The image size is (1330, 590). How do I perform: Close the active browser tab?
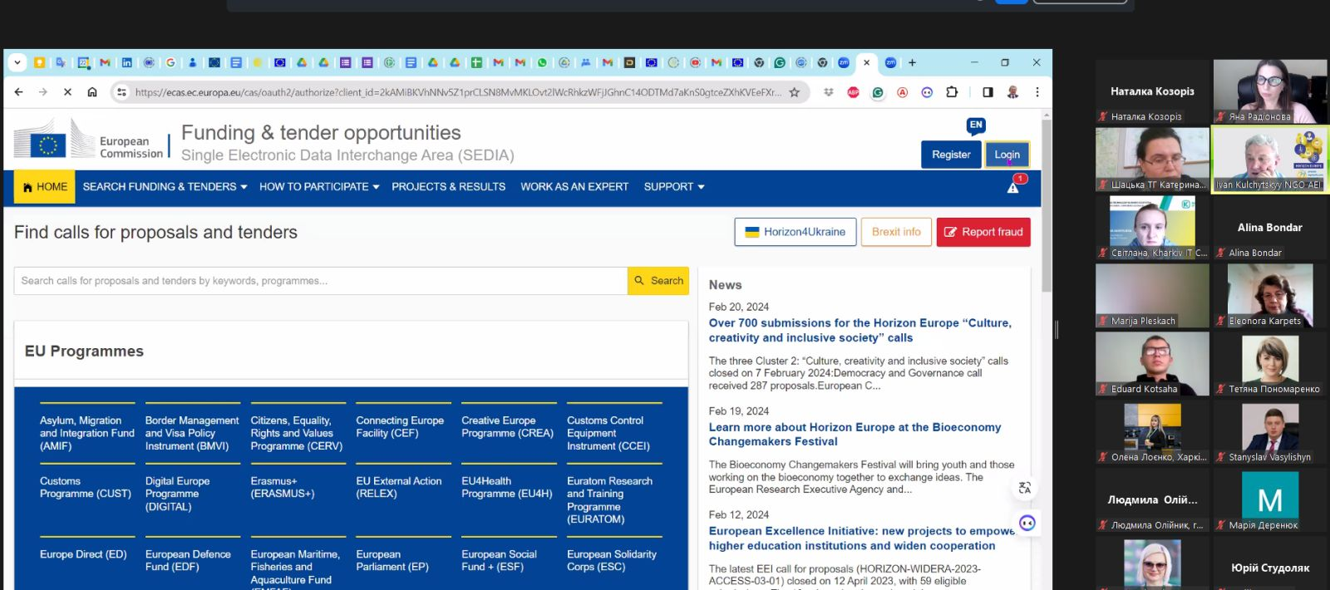point(867,62)
